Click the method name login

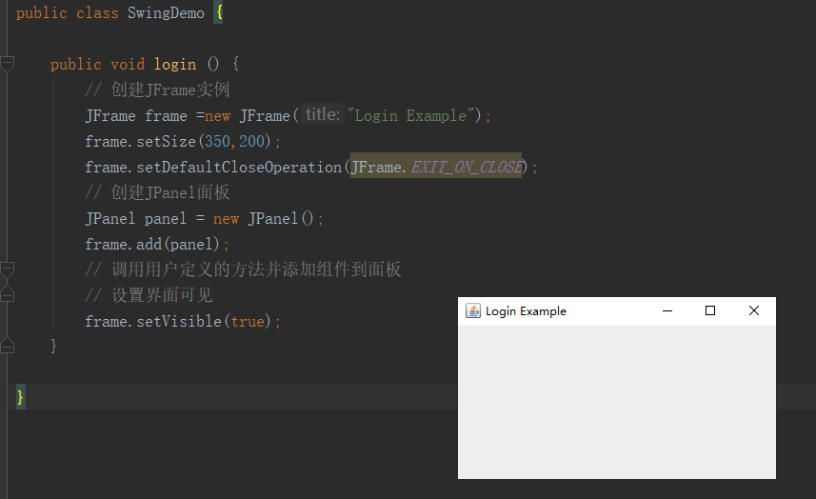point(175,64)
